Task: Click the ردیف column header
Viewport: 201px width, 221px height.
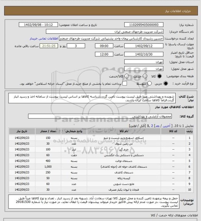Action: click(x=189, y=131)
